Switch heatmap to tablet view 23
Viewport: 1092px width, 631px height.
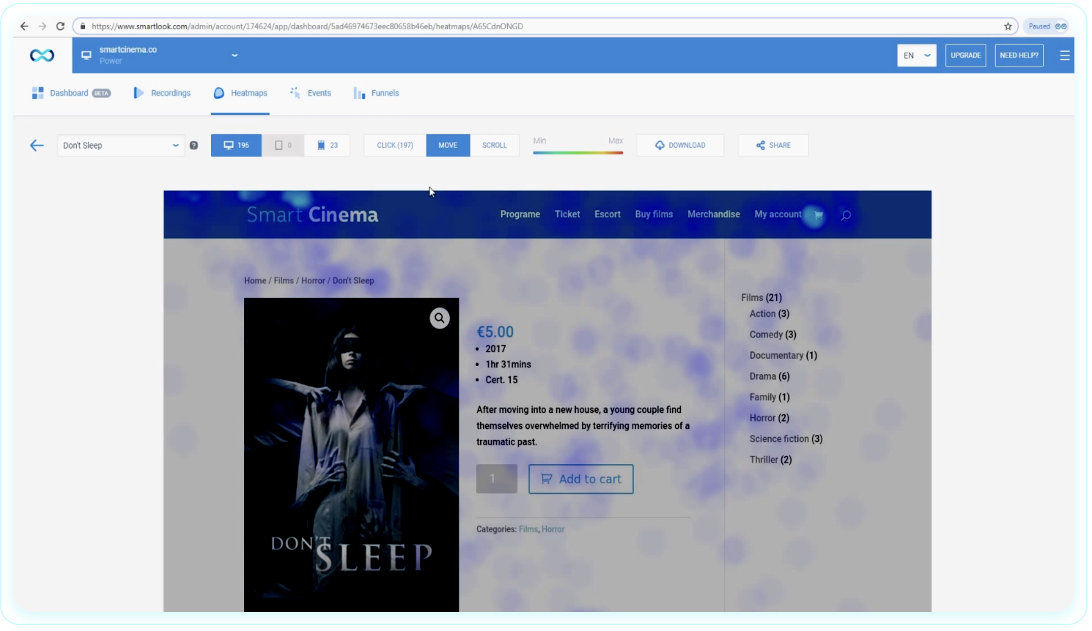pyautogui.click(x=327, y=146)
